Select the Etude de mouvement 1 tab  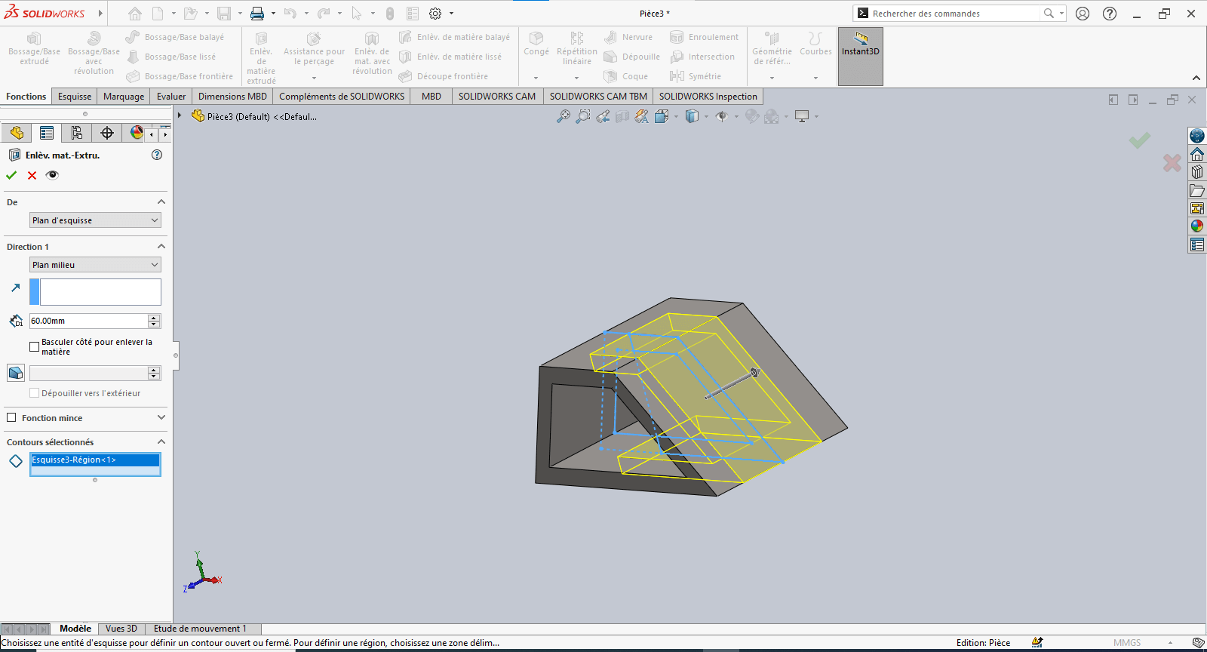point(200,629)
